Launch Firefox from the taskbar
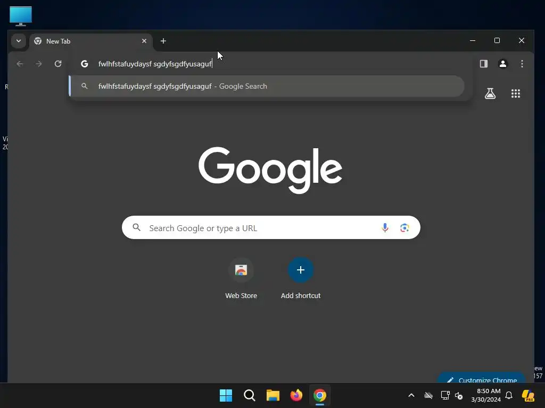Viewport: 545px width, 408px height. click(x=296, y=395)
